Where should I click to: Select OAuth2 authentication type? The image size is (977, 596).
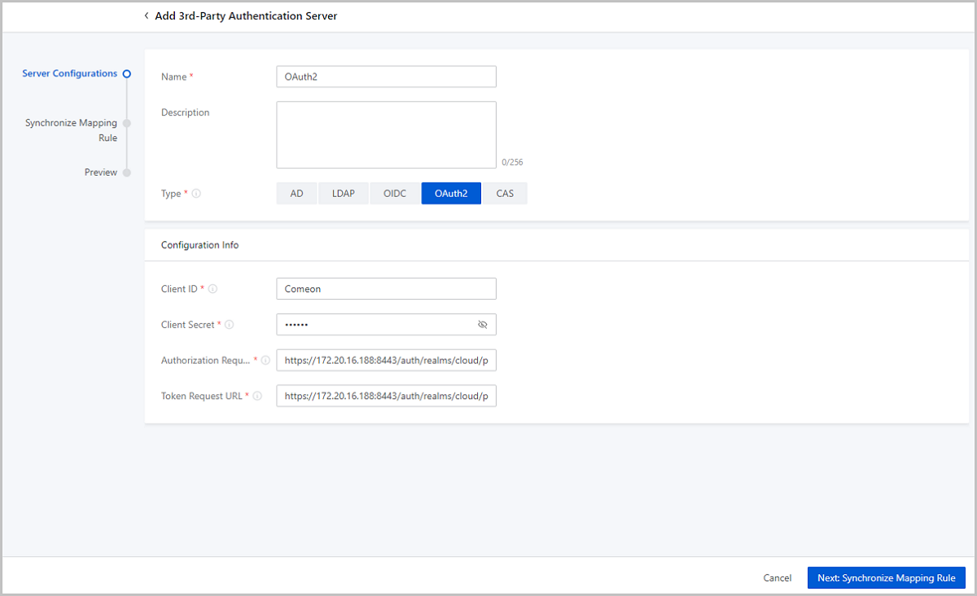[x=451, y=194]
